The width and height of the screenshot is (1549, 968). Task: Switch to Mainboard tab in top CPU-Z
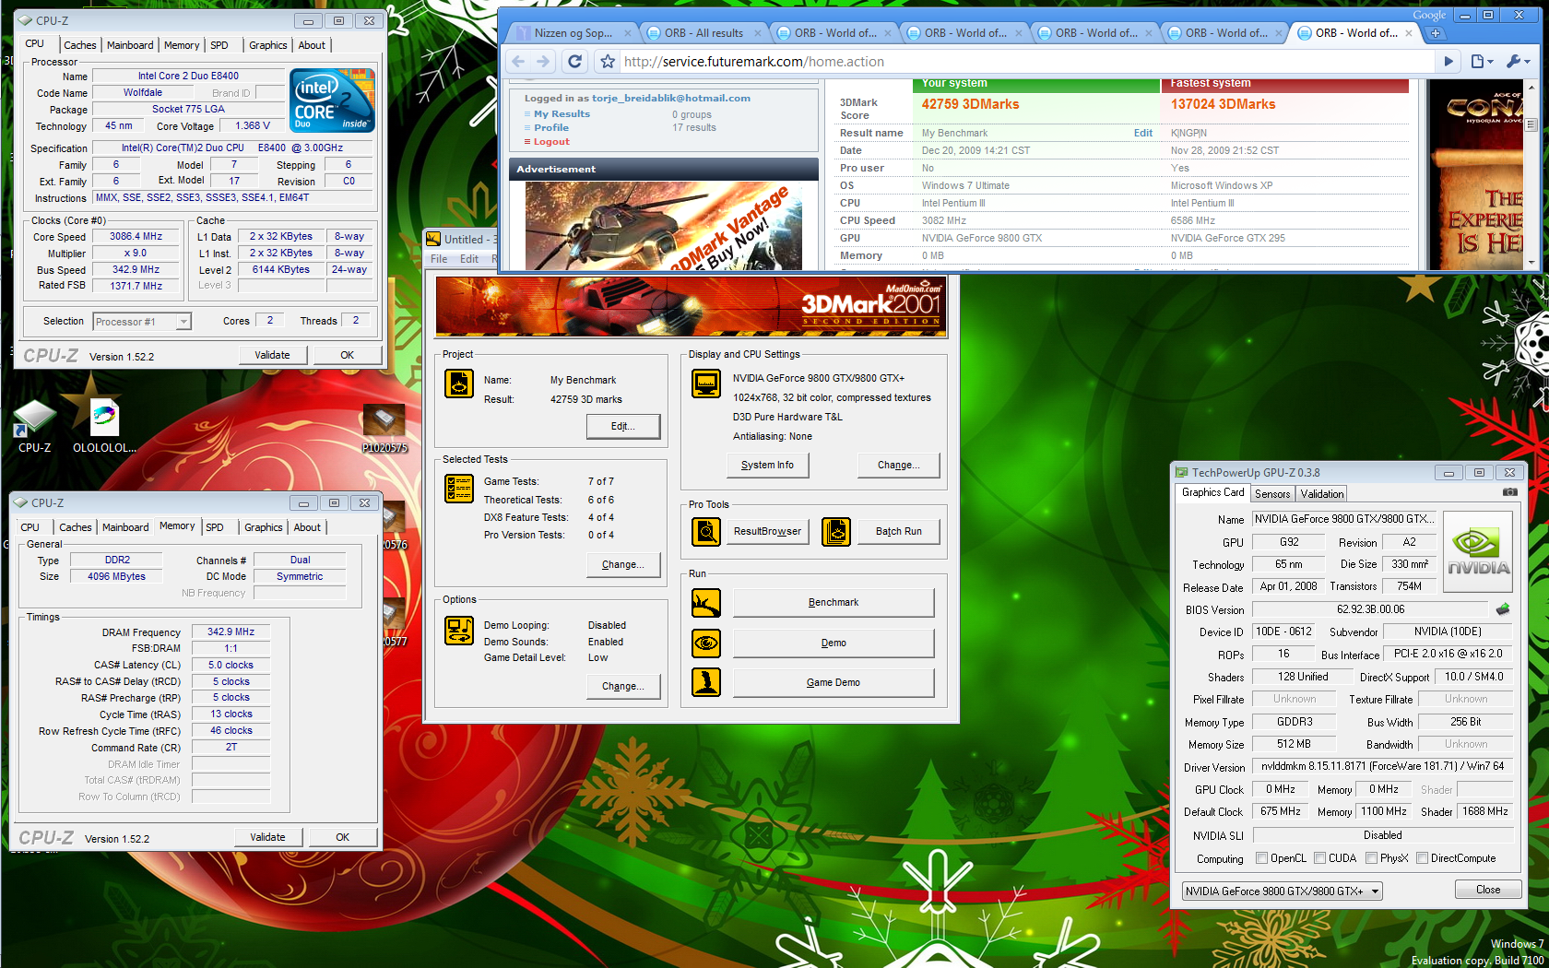[130, 45]
